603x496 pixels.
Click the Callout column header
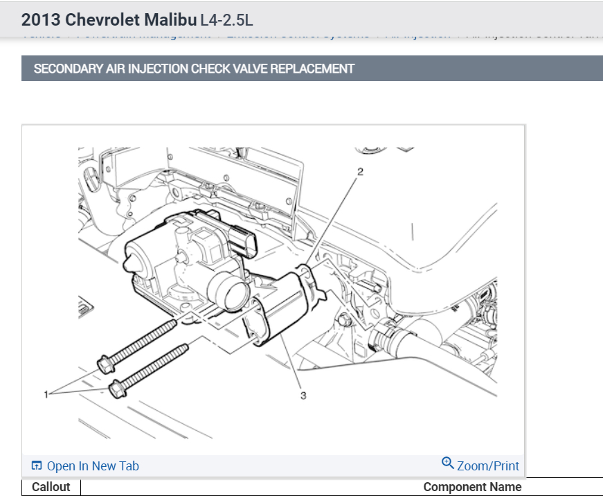coord(51,487)
